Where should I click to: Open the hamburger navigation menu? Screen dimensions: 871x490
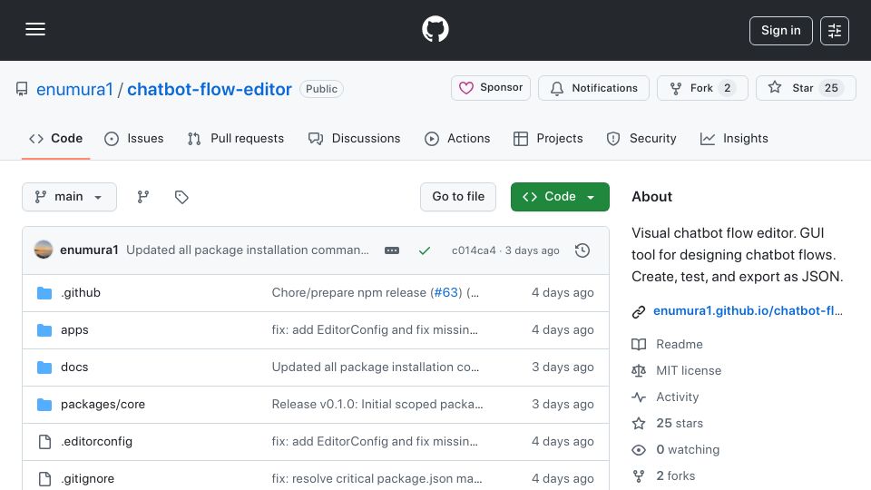pyautogui.click(x=35, y=29)
